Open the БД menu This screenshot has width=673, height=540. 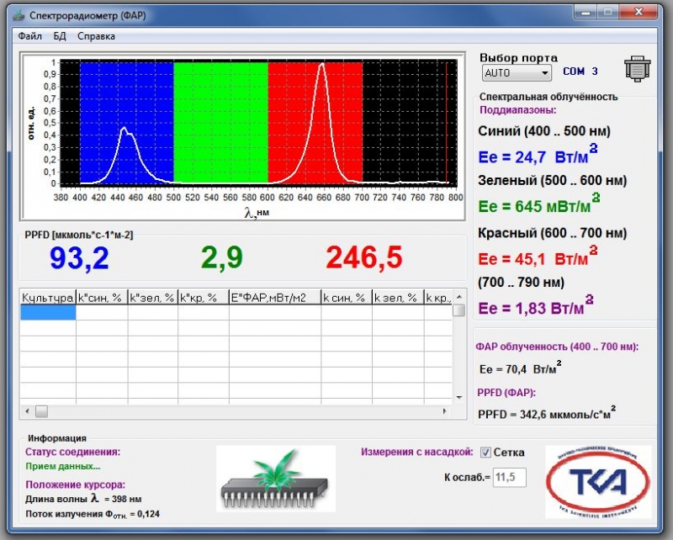60,36
